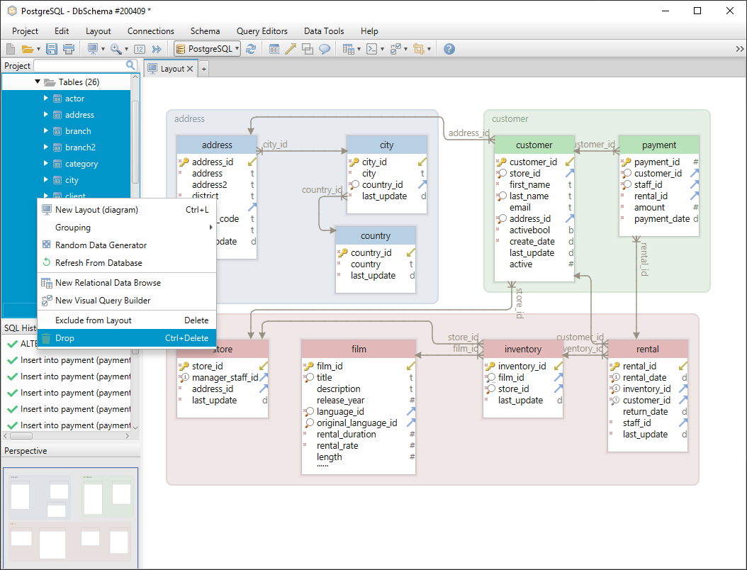Click the Tables folder icon
747x570 pixels.
coord(50,82)
